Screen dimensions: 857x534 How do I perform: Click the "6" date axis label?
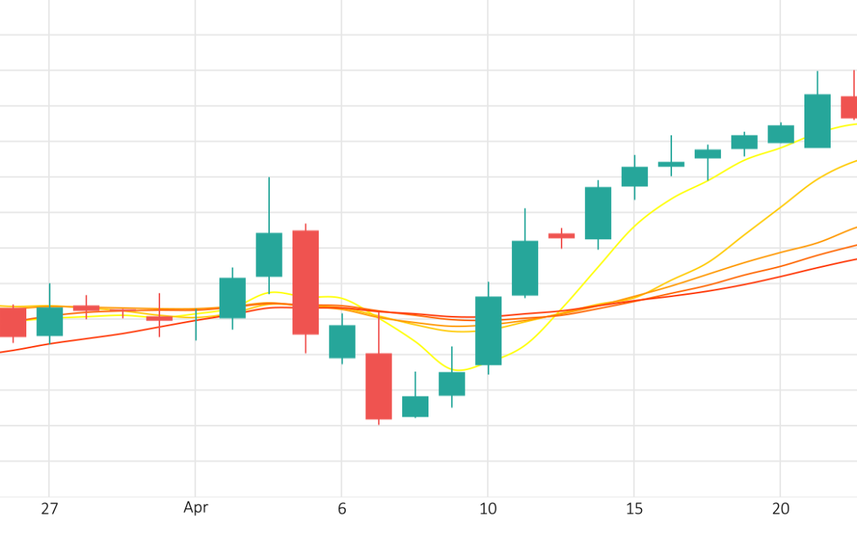tap(342, 509)
